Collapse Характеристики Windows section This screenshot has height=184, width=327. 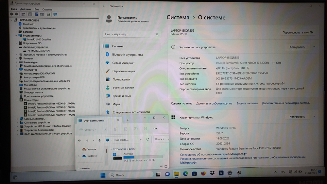tap(314, 116)
